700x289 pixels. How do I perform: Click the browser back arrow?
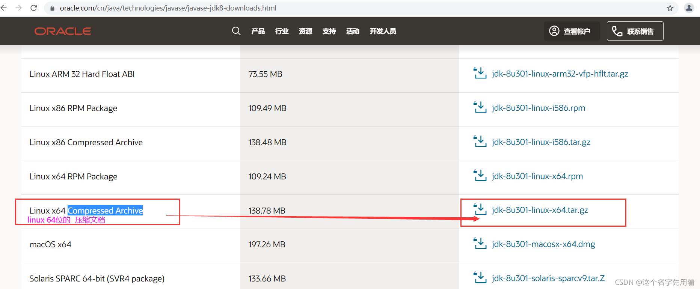pyautogui.click(x=4, y=8)
